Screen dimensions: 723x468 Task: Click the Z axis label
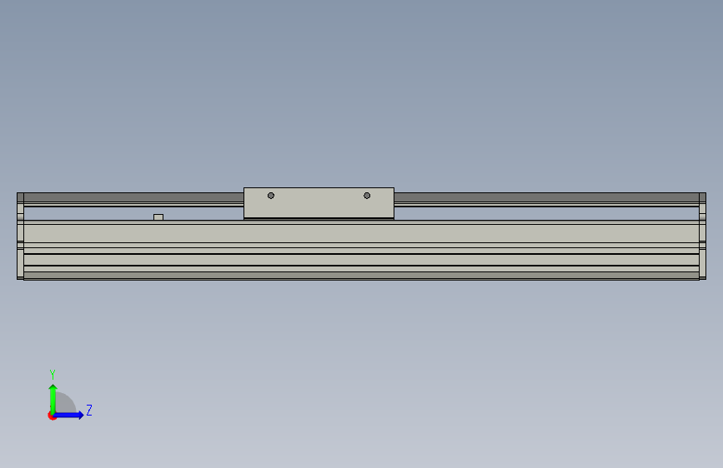(89, 410)
